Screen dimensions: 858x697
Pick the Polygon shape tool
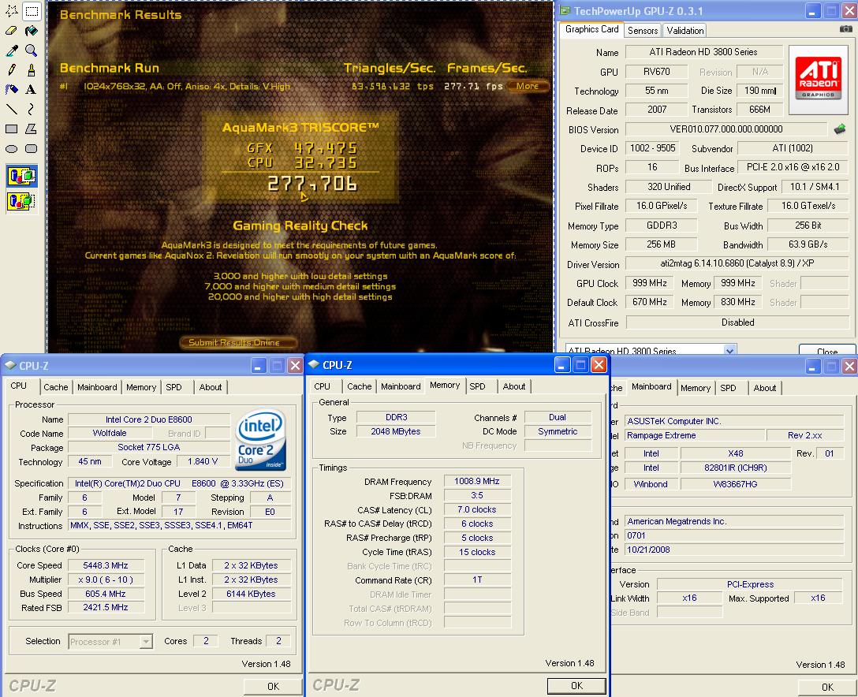[x=32, y=129]
